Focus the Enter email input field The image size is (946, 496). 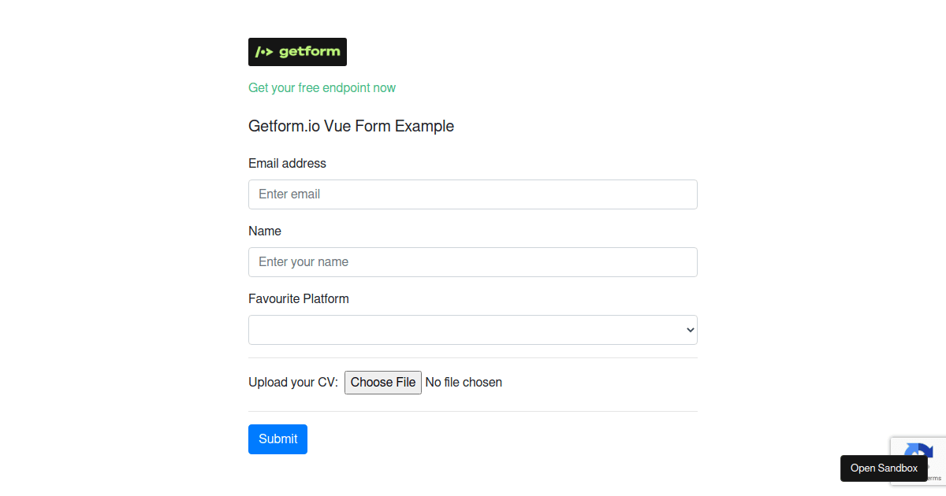(473, 194)
